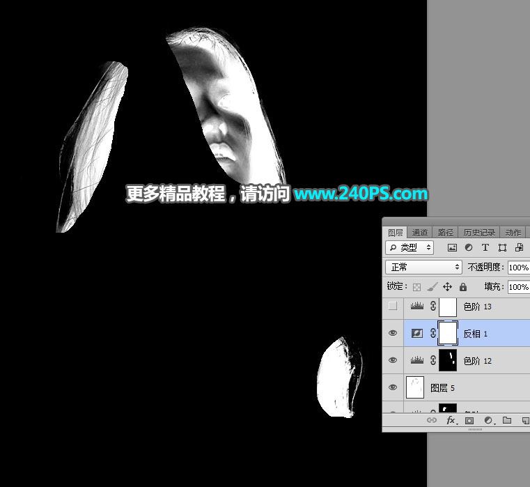This screenshot has height=487, width=530.
Task: Filter layers by type (T) icon
Action: point(485,247)
